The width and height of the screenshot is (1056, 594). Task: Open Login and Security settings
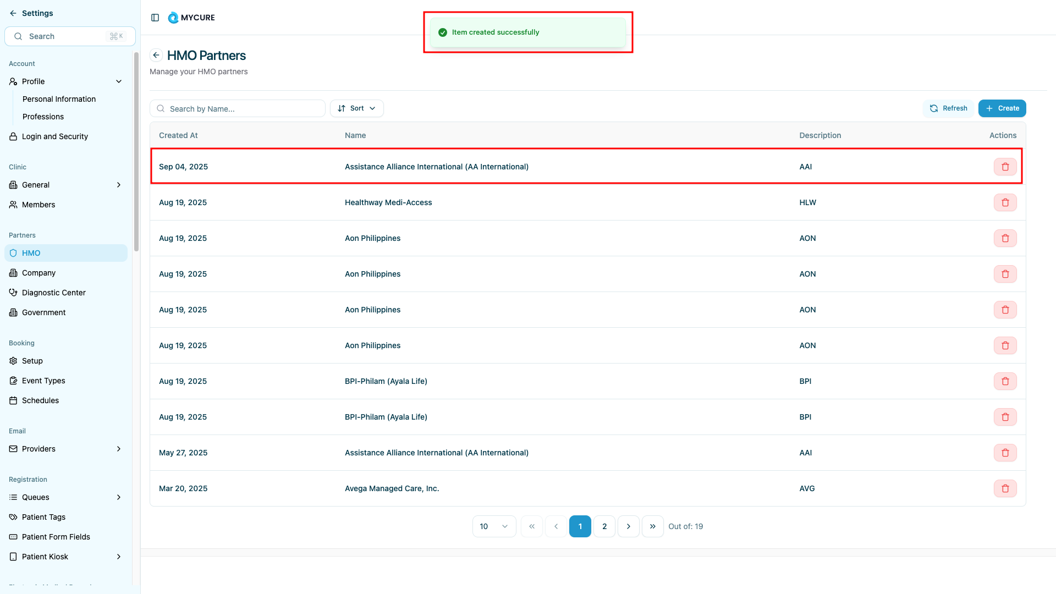pyautogui.click(x=55, y=136)
